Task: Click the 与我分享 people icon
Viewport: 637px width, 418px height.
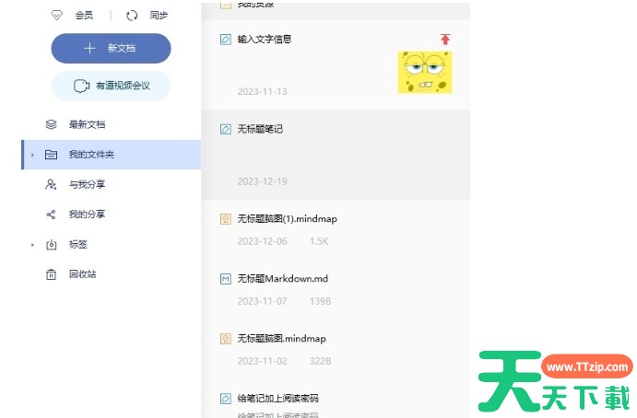Action: click(52, 184)
